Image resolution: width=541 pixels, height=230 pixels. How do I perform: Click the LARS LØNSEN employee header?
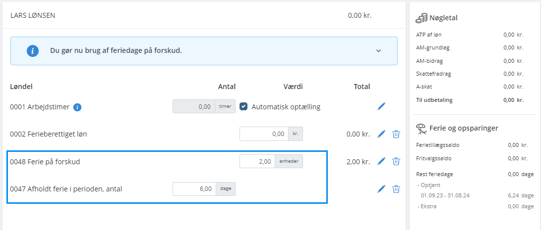click(33, 15)
